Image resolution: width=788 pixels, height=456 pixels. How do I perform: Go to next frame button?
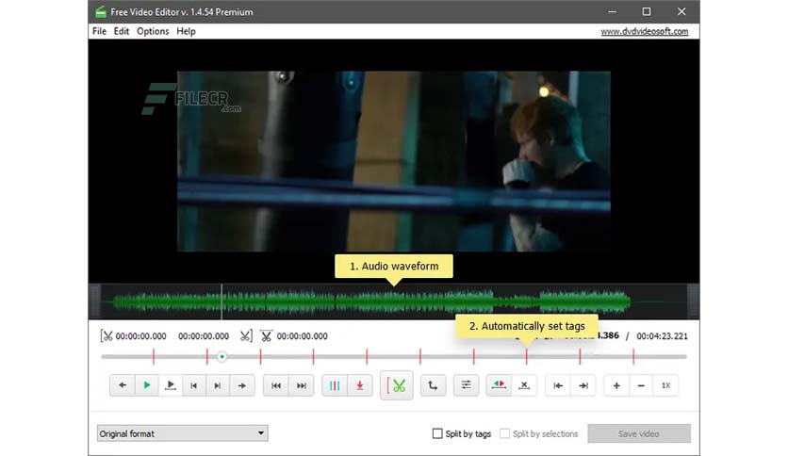[x=218, y=385]
